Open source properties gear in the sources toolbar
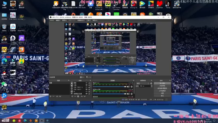Viewport: 218px width, 123px height. pyautogui.click(x=78, y=96)
